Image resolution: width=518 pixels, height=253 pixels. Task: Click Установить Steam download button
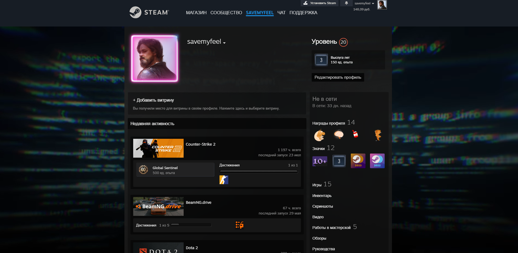(x=320, y=3)
